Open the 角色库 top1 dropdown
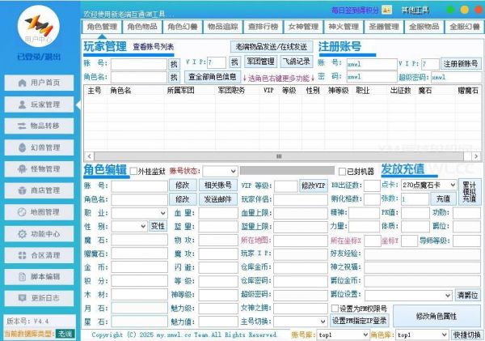The image size is (485, 341). 422,335
